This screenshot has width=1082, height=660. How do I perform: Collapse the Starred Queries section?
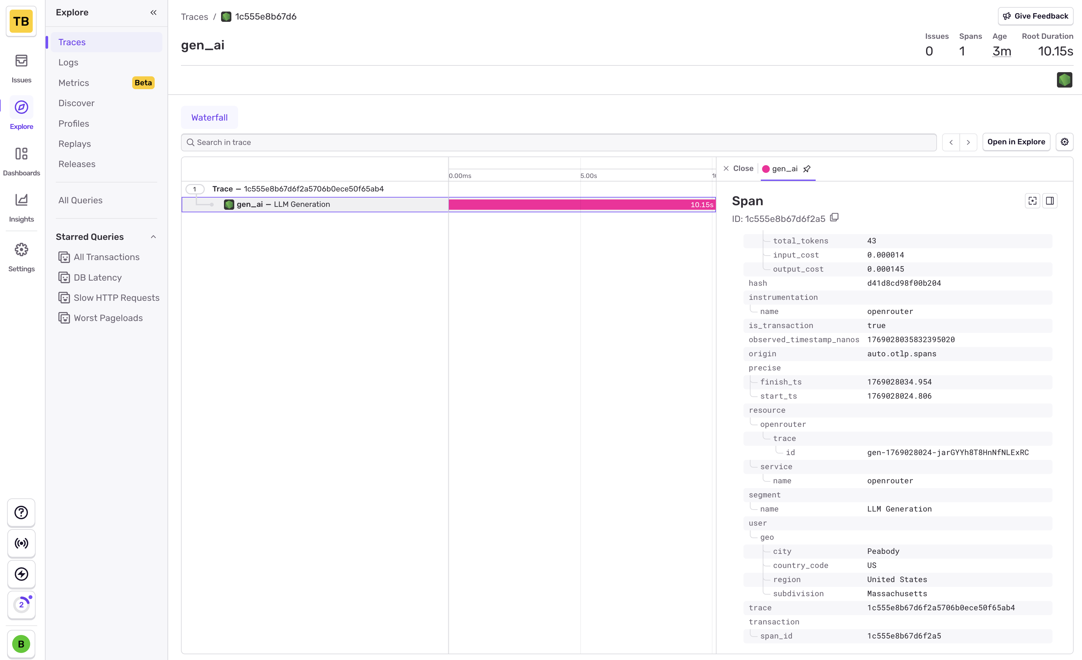click(x=153, y=237)
